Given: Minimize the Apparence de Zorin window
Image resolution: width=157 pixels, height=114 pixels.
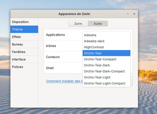Looking at the screenshot, I should (128, 14).
